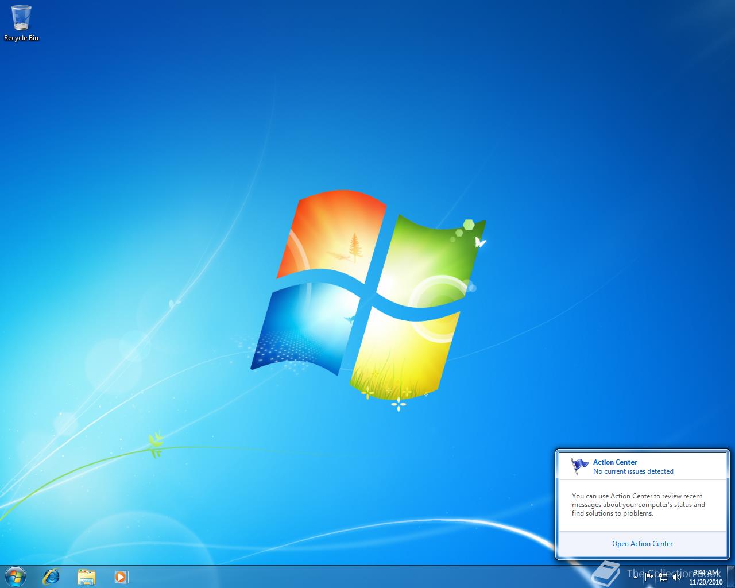The width and height of the screenshot is (735, 588).
Task: Open the Recycle Bin desktop icon
Action: 21,23
